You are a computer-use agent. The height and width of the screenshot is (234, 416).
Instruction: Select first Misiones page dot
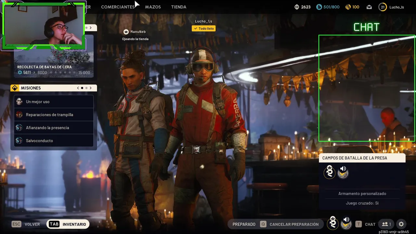tap(82, 88)
